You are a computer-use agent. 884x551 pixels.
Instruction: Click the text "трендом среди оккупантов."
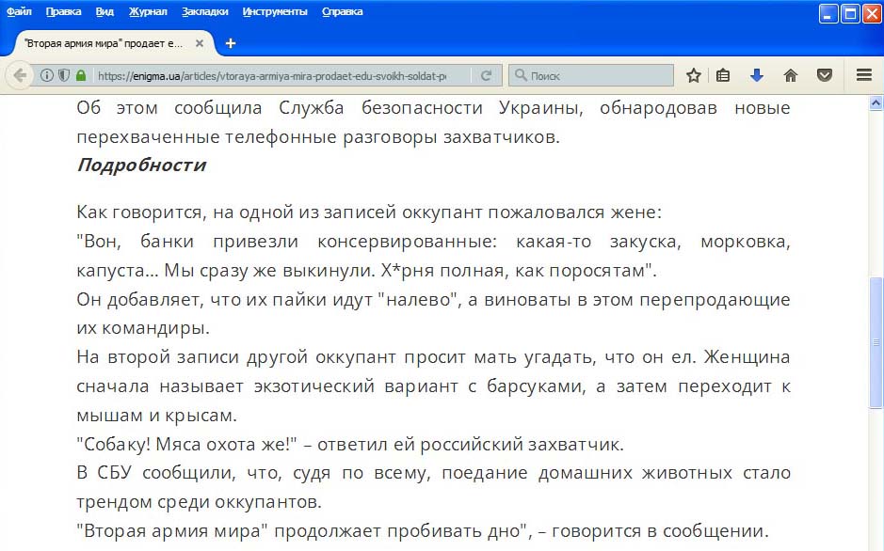(199, 501)
